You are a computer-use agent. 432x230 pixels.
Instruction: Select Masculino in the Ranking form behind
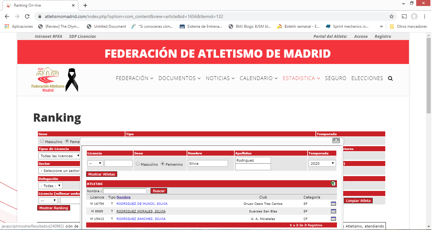[42, 141]
